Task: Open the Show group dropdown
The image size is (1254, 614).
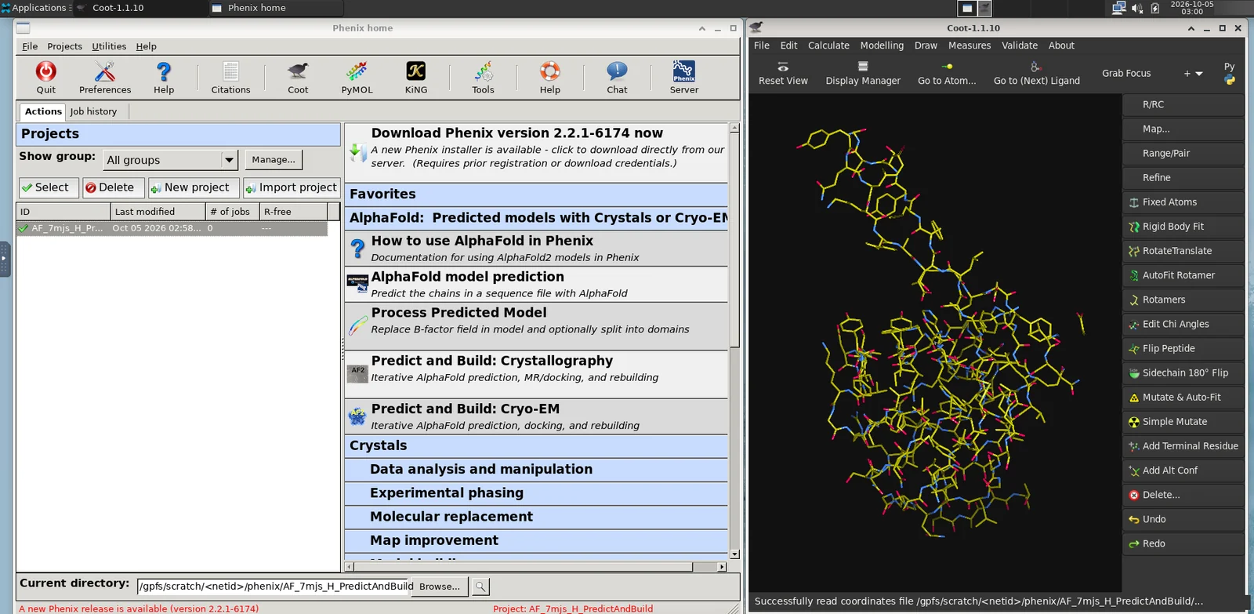Action: 171,160
